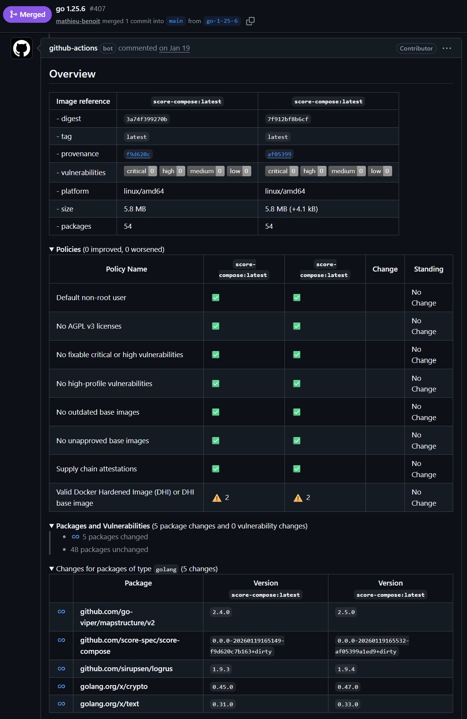The height and width of the screenshot is (719, 467).
Task: Collapse the Policies section
Action: point(52,250)
